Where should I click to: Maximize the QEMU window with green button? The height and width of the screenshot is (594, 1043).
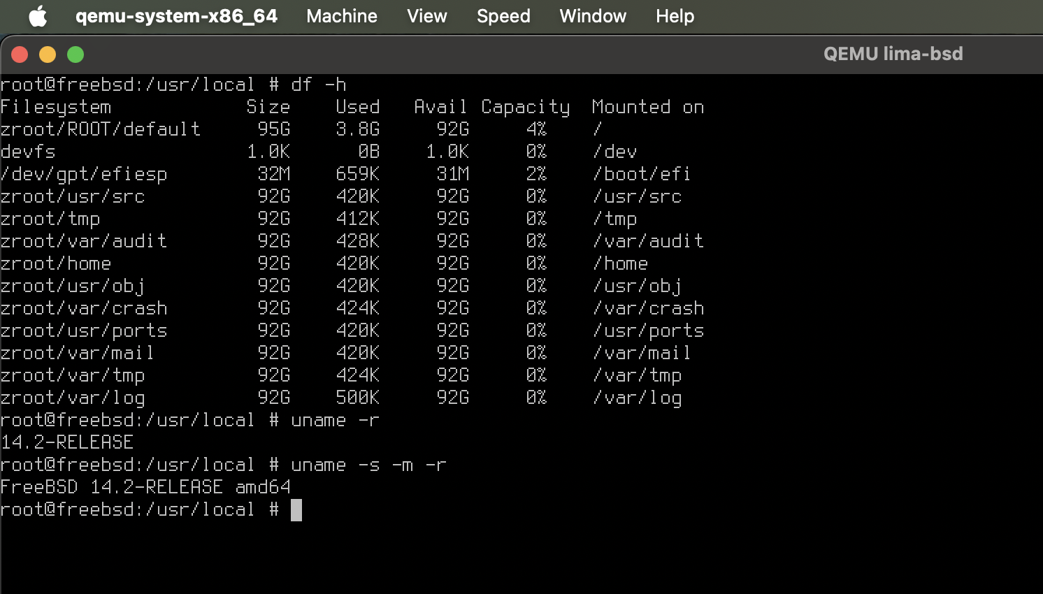[75, 55]
